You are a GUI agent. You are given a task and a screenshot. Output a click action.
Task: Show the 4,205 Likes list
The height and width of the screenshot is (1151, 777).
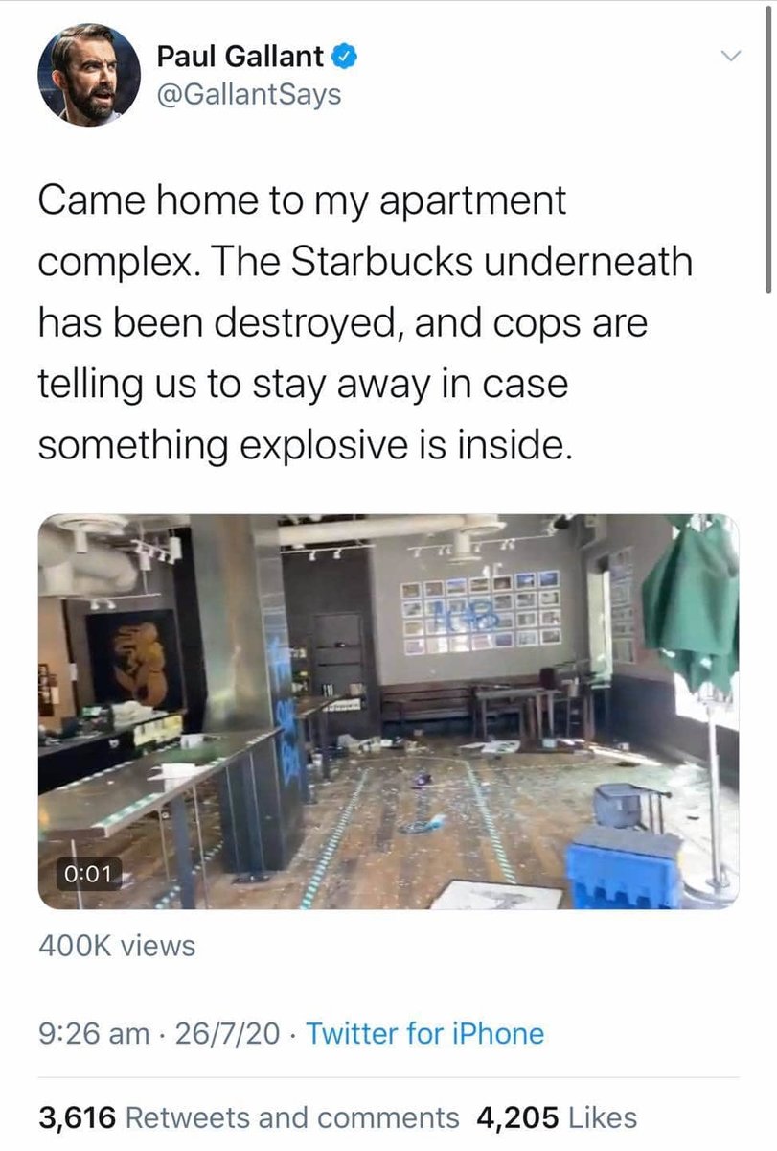point(556,1117)
